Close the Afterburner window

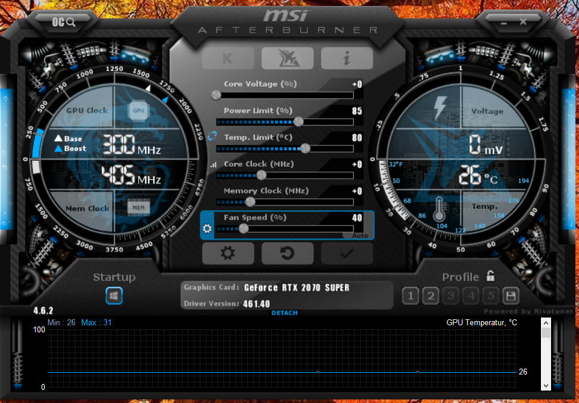pyautogui.click(x=523, y=22)
